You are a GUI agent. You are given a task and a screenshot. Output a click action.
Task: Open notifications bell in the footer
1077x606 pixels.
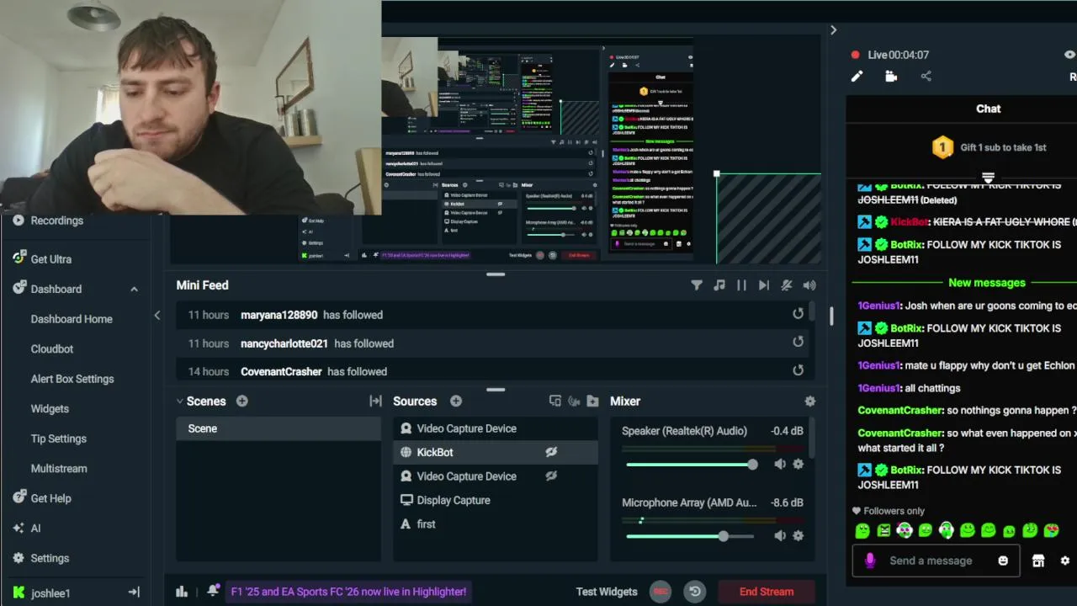coord(214,591)
